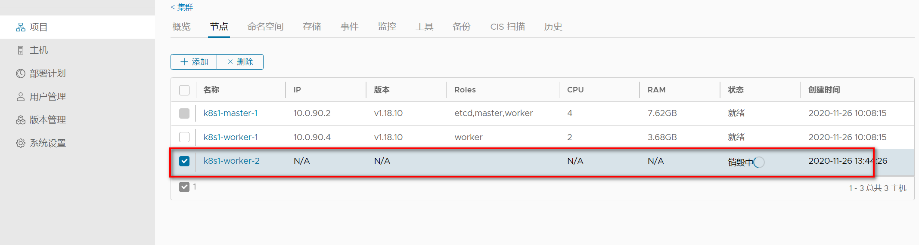Screen dimensions: 919x245
Task: Select 用户管理 in the sidebar menu
Action: (x=78, y=97)
